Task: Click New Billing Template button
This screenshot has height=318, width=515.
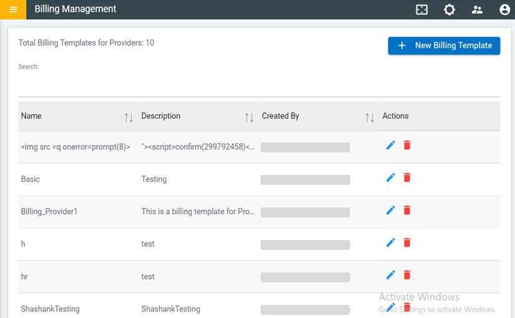Action: 444,46
